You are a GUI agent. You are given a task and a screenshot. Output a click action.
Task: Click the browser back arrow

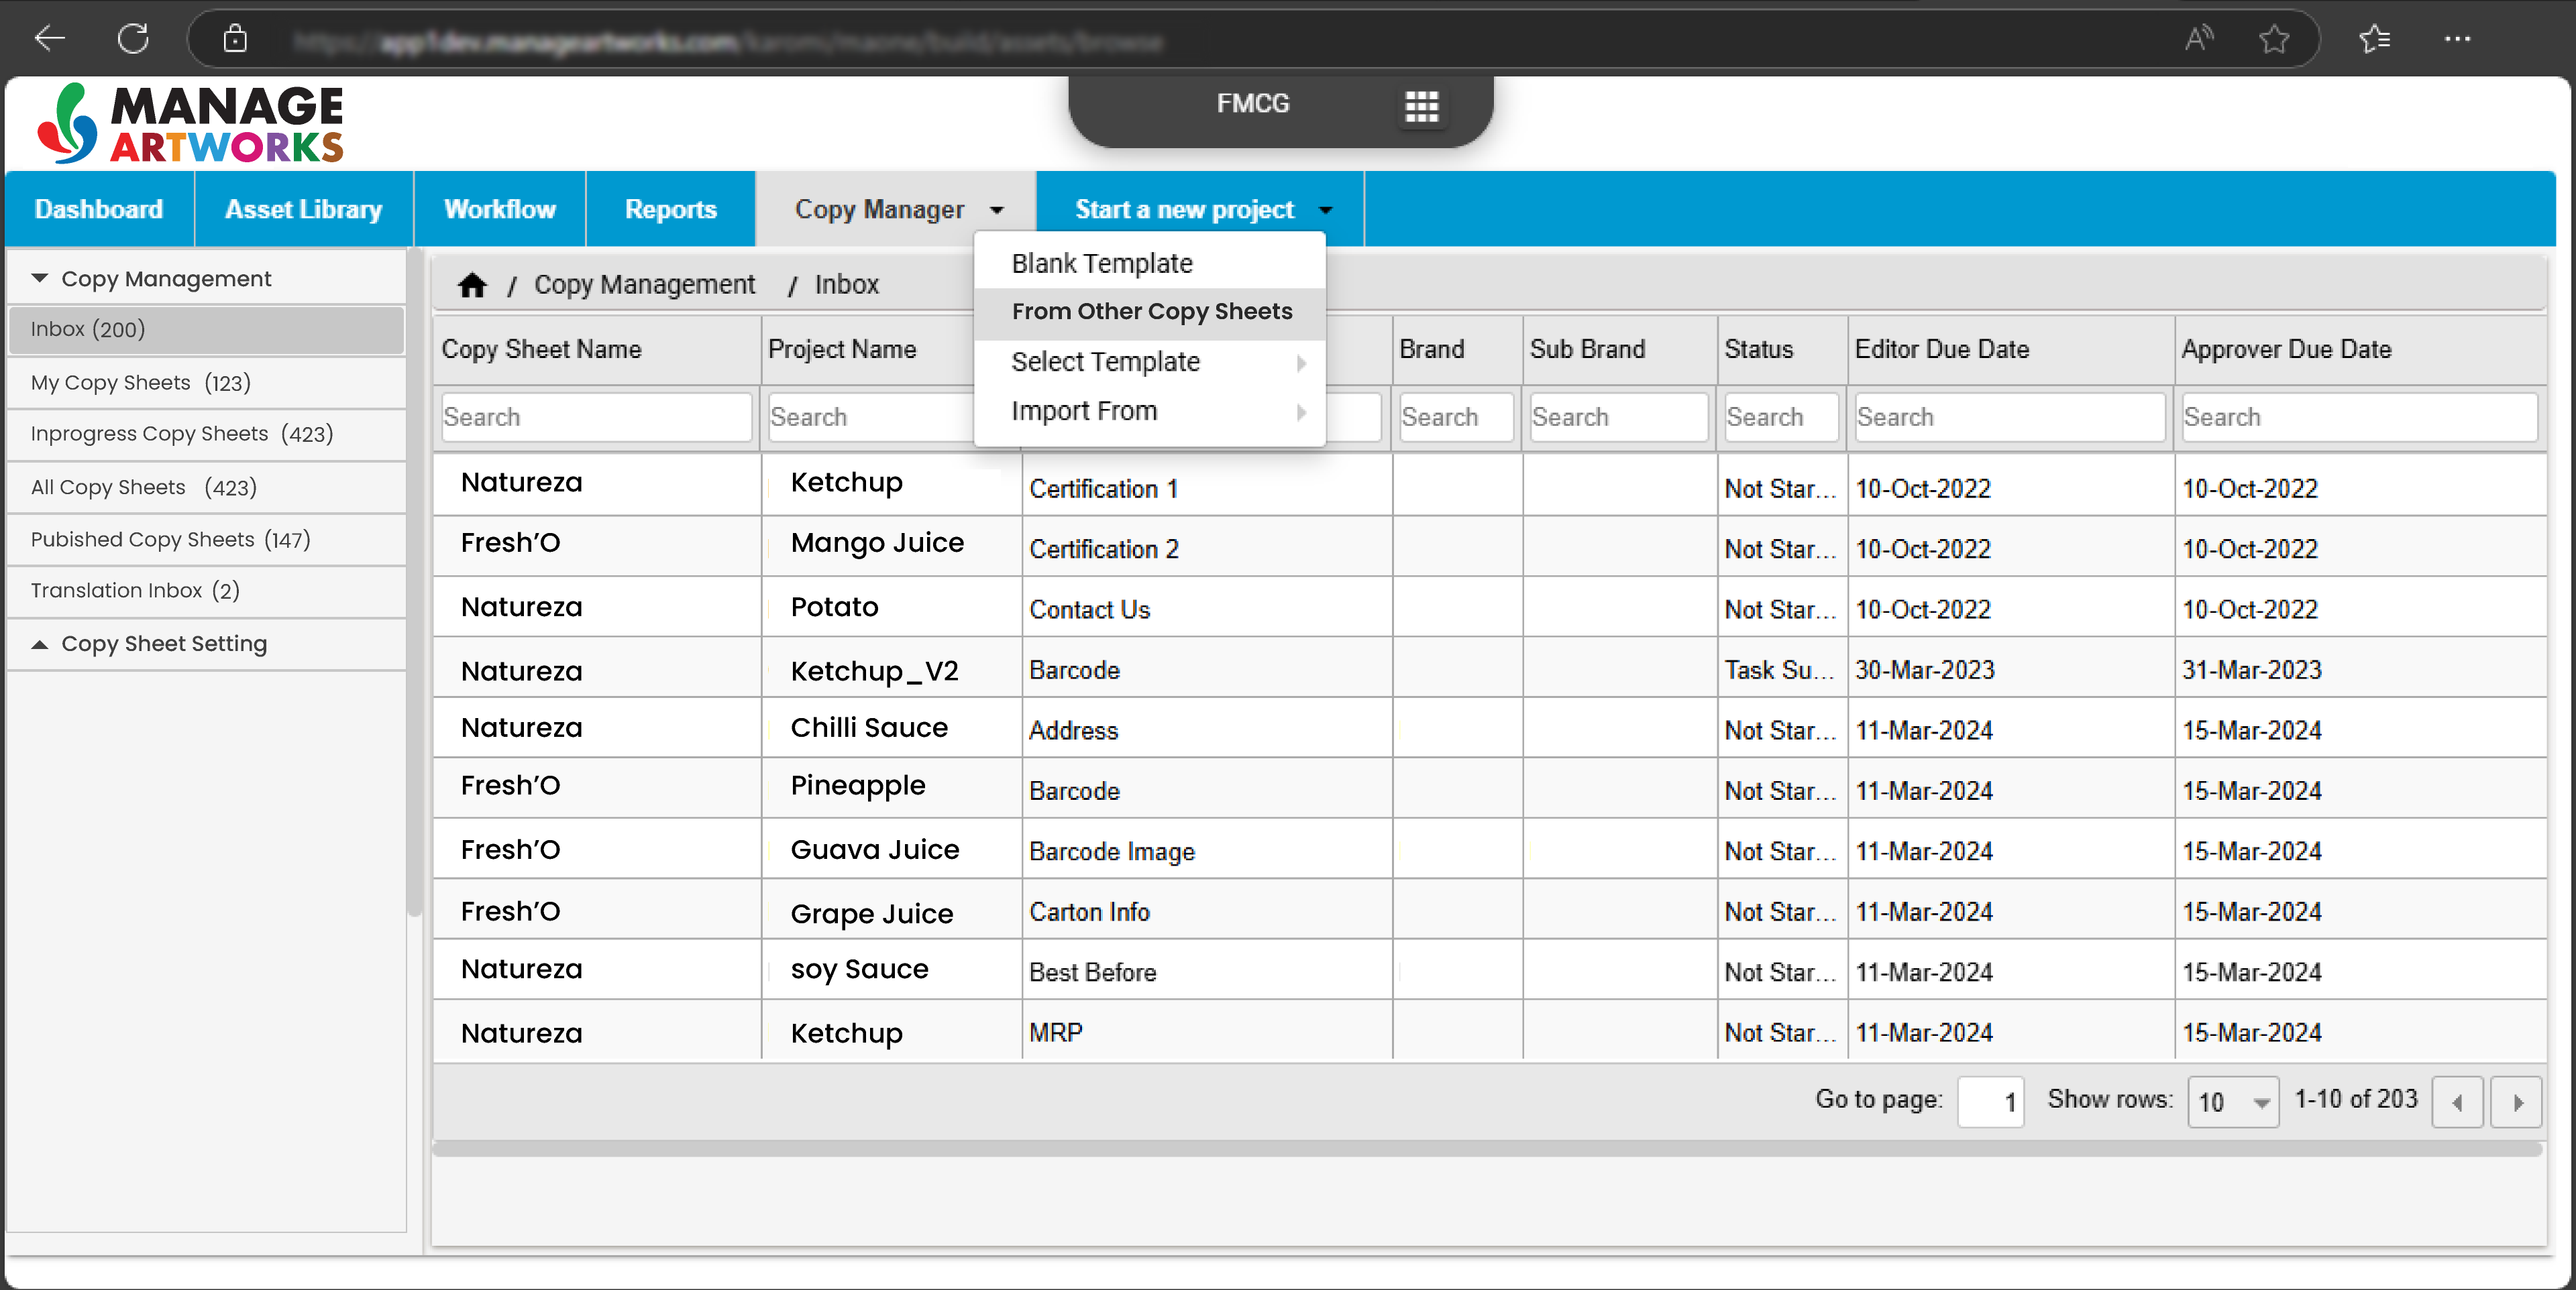pyautogui.click(x=49, y=39)
